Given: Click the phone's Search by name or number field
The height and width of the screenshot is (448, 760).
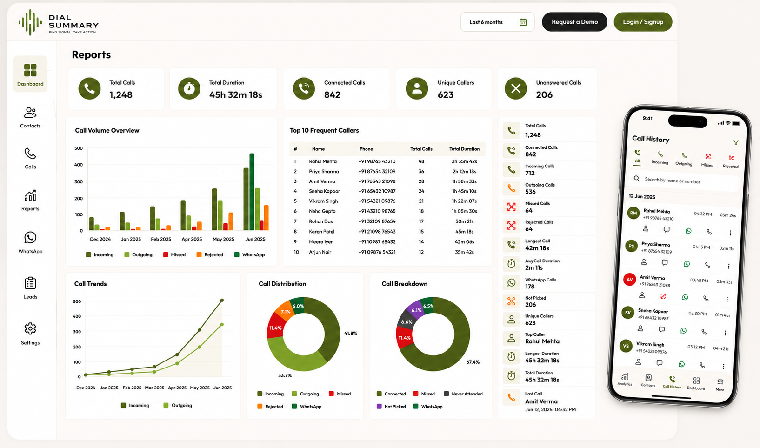Looking at the screenshot, I should 683,181.
